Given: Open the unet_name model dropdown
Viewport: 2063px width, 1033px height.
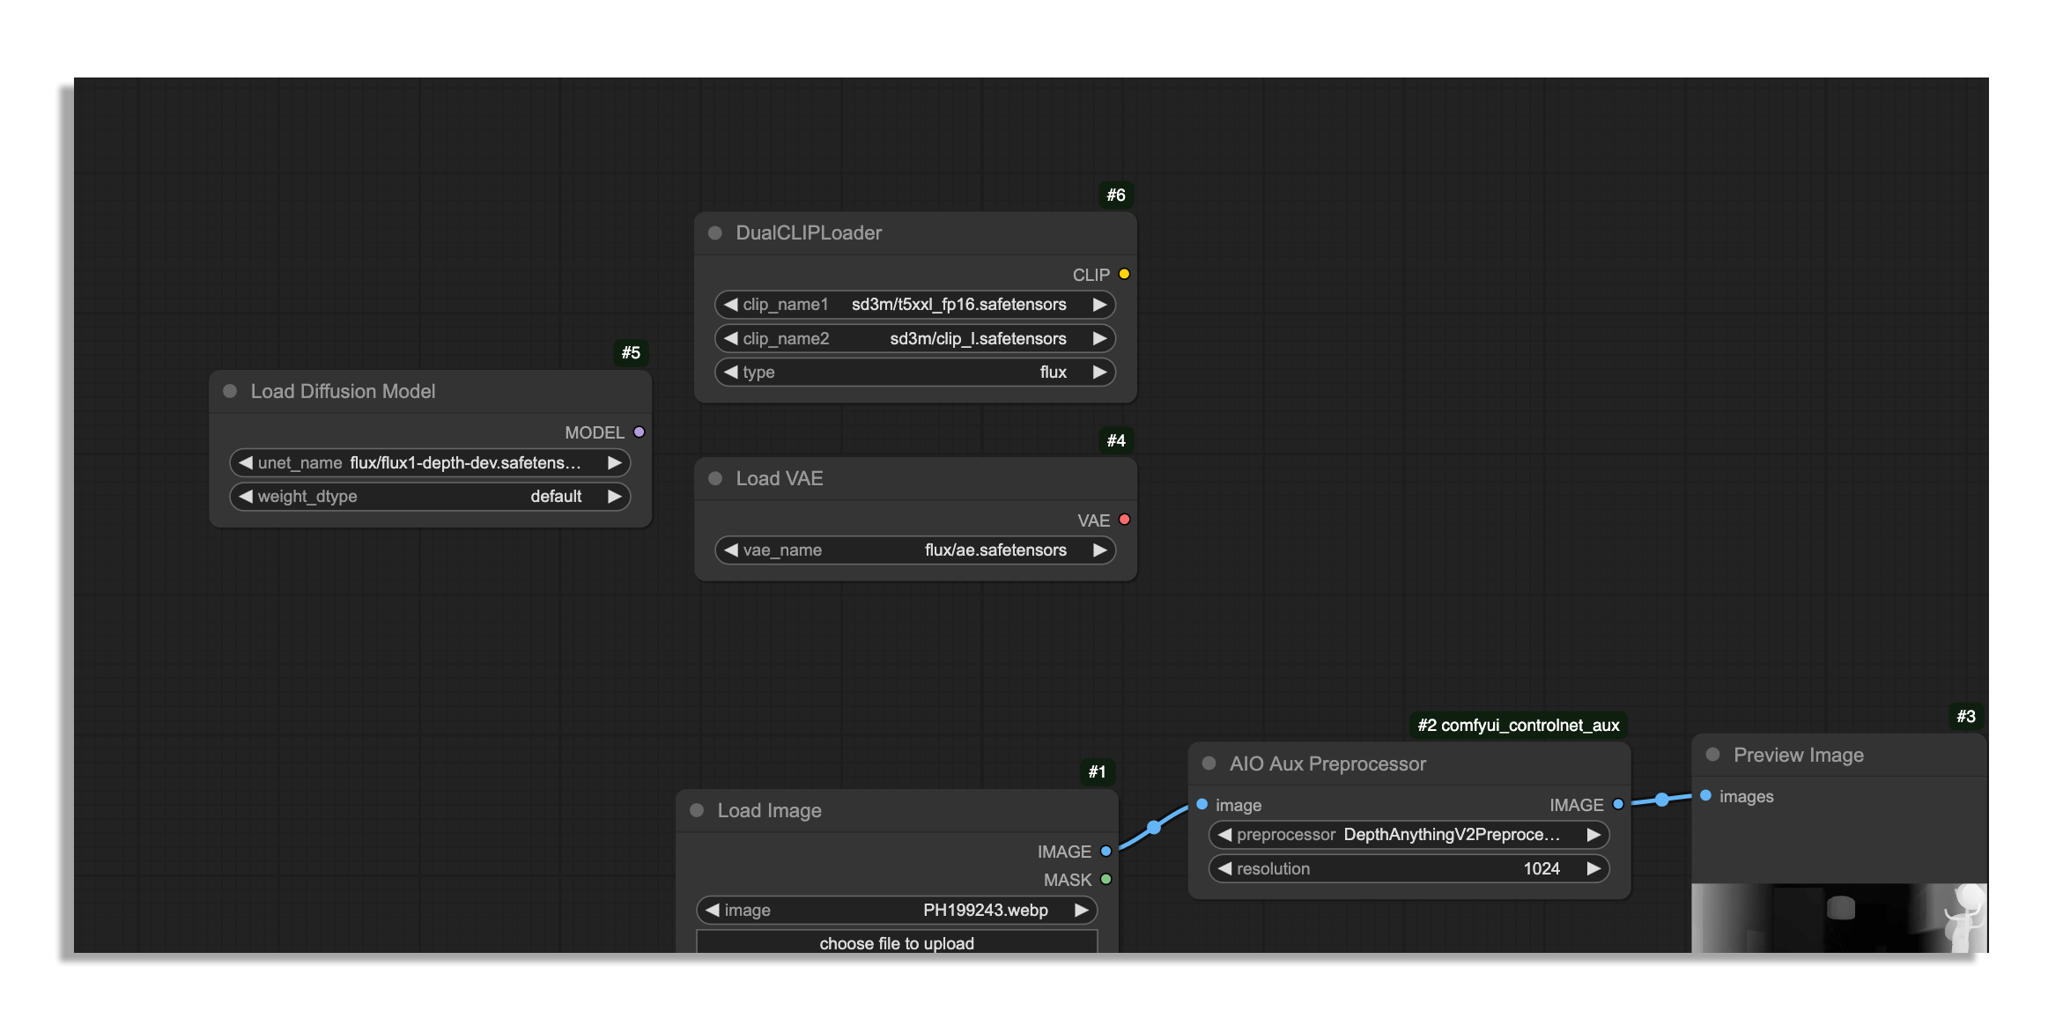Looking at the screenshot, I should point(430,463).
